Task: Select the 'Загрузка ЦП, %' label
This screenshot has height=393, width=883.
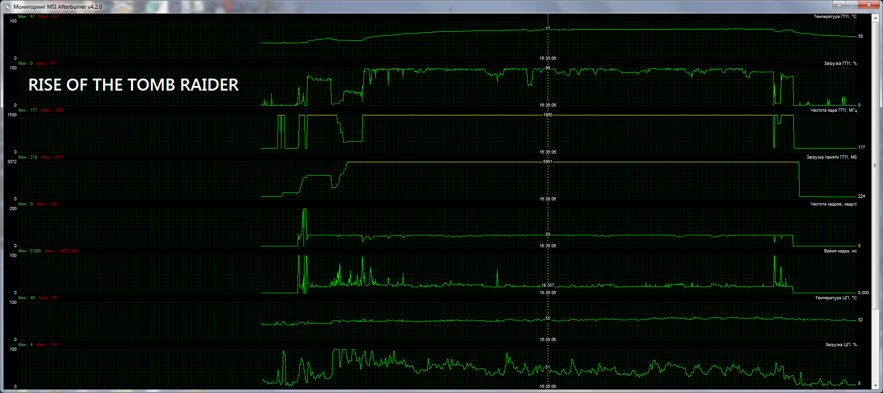Action: (841, 345)
